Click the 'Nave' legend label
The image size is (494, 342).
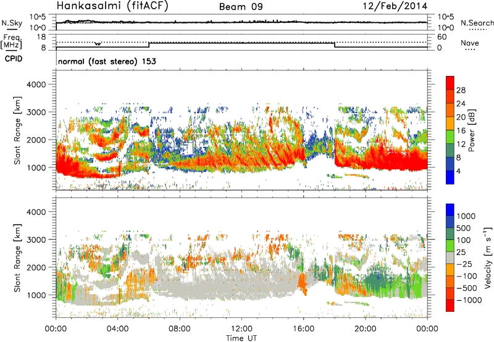[x=470, y=43]
